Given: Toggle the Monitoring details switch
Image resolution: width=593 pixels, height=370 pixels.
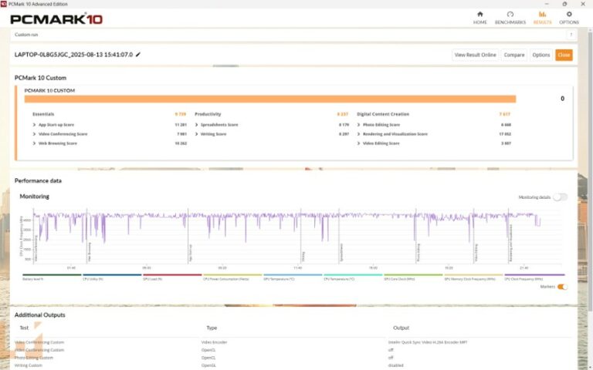Looking at the screenshot, I should 560,197.
